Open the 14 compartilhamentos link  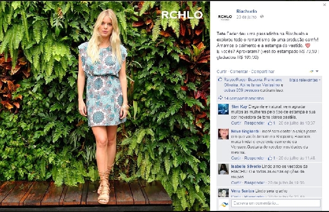[x=244, y=98]
